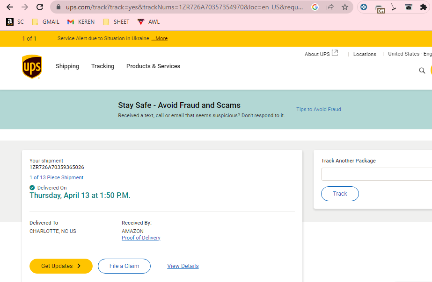This screenshot has height=282, width=432.
Task: Open the blue circular extension icon
Action: [364, 7]
